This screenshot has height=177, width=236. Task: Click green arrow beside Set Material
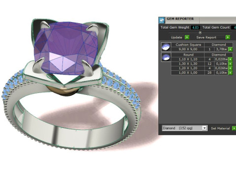coord(234,128)
